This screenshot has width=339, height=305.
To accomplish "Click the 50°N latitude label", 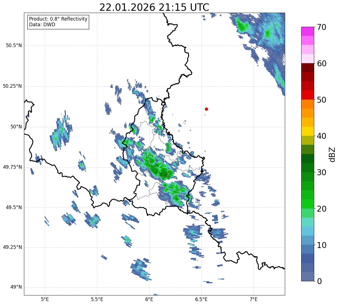I will 16,127.
